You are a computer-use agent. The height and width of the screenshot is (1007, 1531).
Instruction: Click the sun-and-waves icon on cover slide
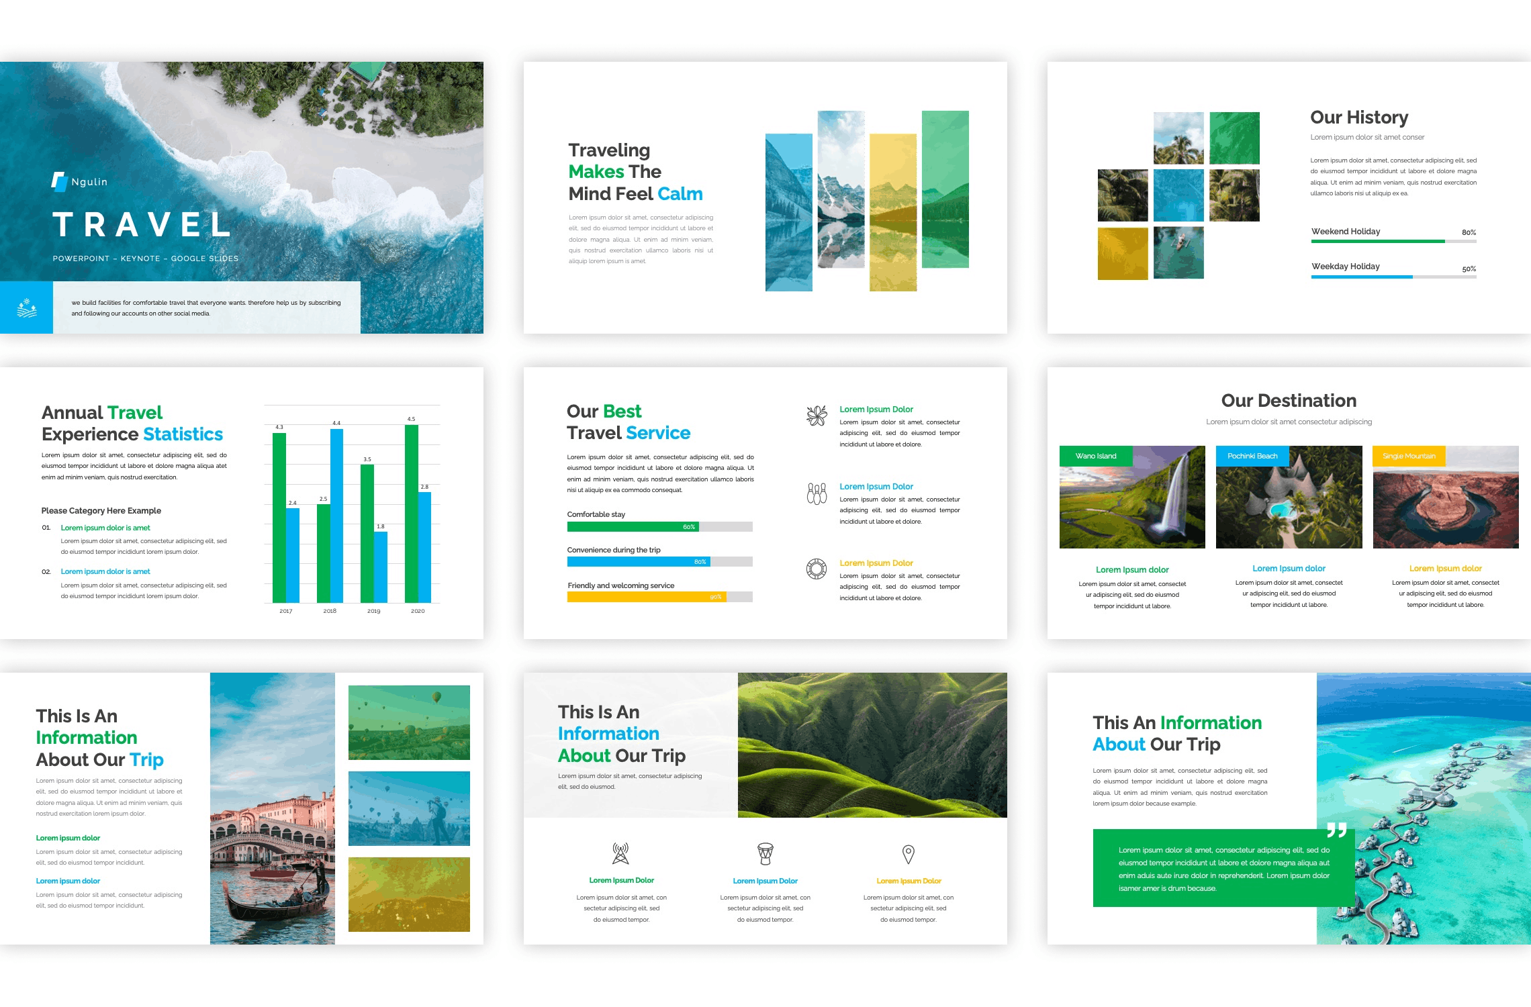coord(26,308)
